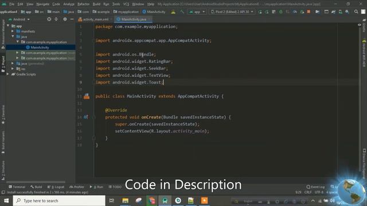Click the Select Opened File target icon
Screen dimensions: 367x206
tap(49, 19)
